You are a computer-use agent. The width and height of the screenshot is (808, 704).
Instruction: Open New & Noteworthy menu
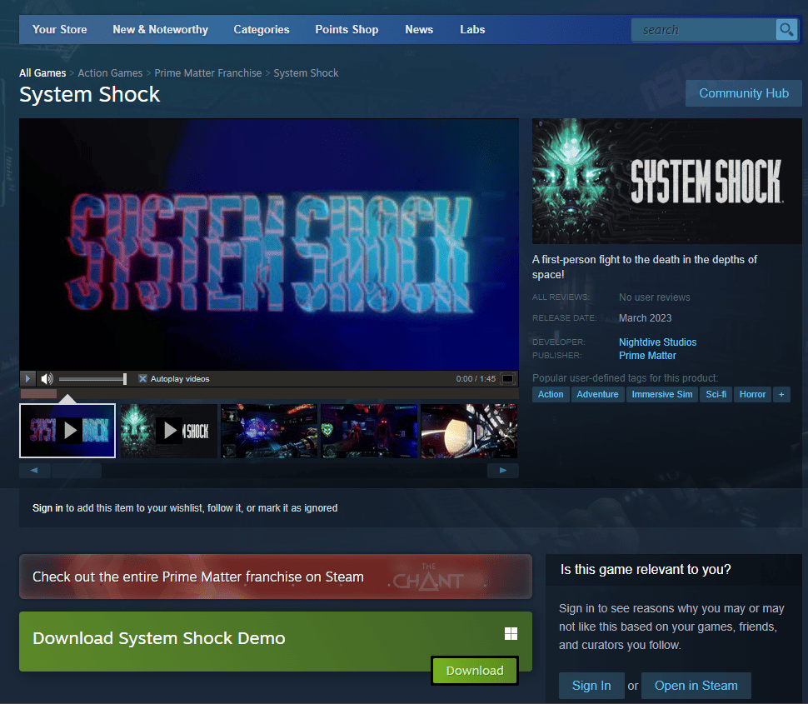coord(160,29)
